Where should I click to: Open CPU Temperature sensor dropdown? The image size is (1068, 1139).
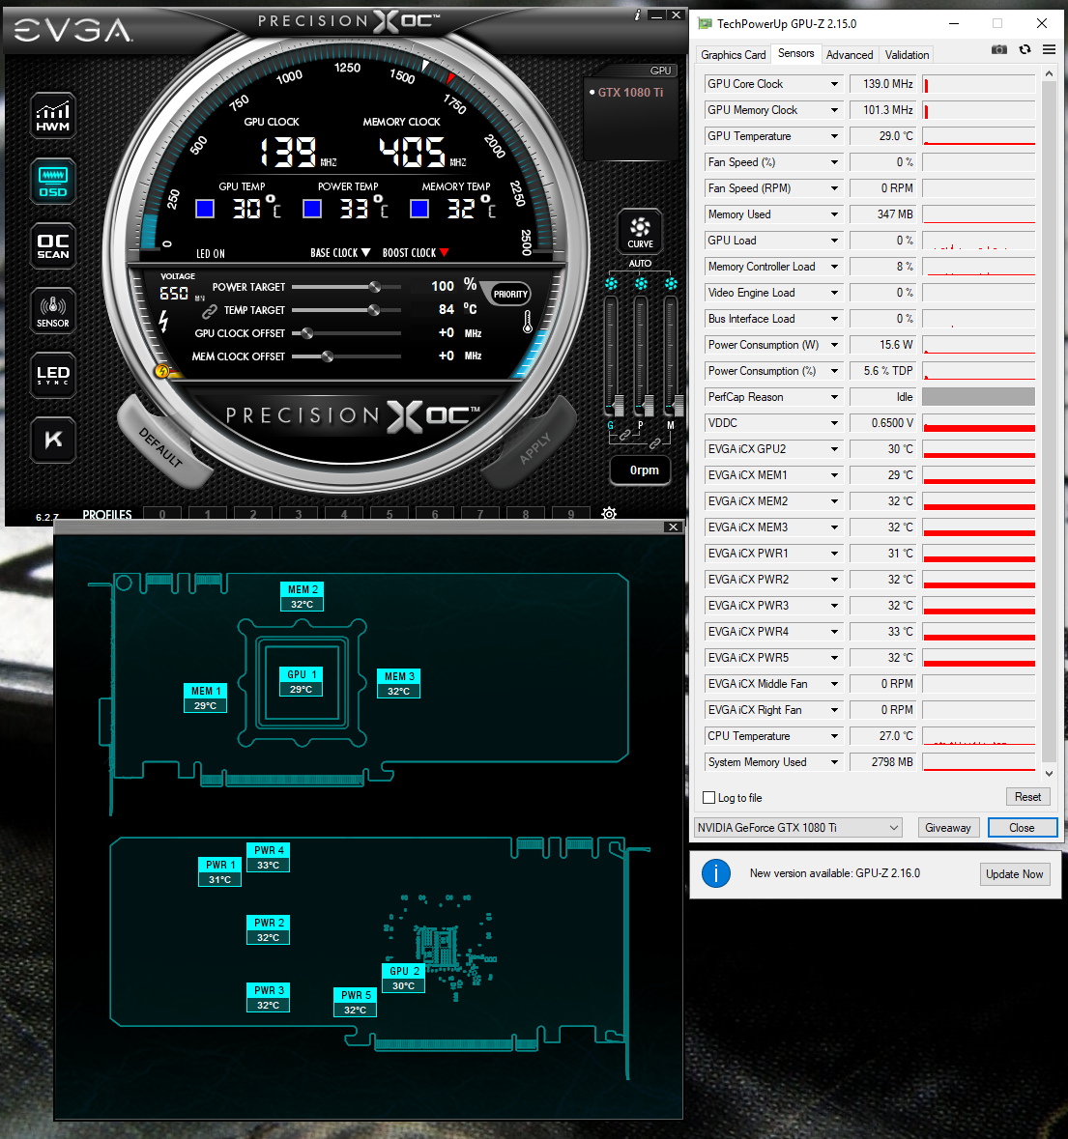coord(834,736)
